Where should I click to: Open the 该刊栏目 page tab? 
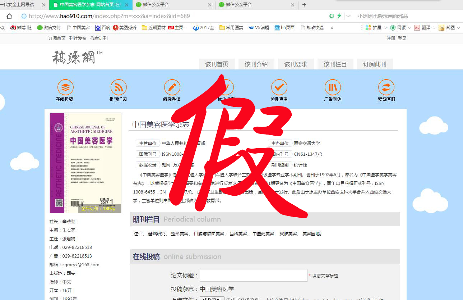(335, 64)
